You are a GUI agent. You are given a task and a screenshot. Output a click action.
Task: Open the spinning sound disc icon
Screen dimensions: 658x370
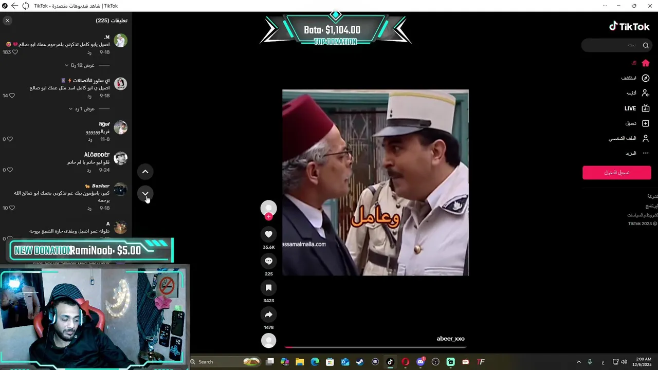tap(268, 340)
